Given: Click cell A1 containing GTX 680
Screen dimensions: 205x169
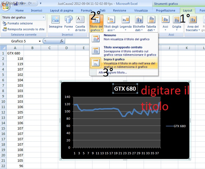Looking at the screenshot, I should (15, 53).
